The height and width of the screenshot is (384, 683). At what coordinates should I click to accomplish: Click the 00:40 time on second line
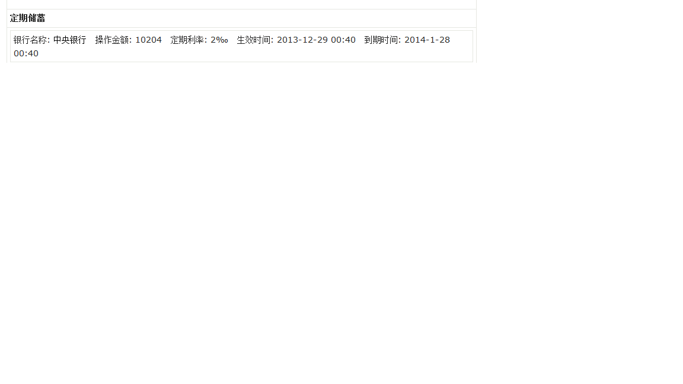coord(26,53)
